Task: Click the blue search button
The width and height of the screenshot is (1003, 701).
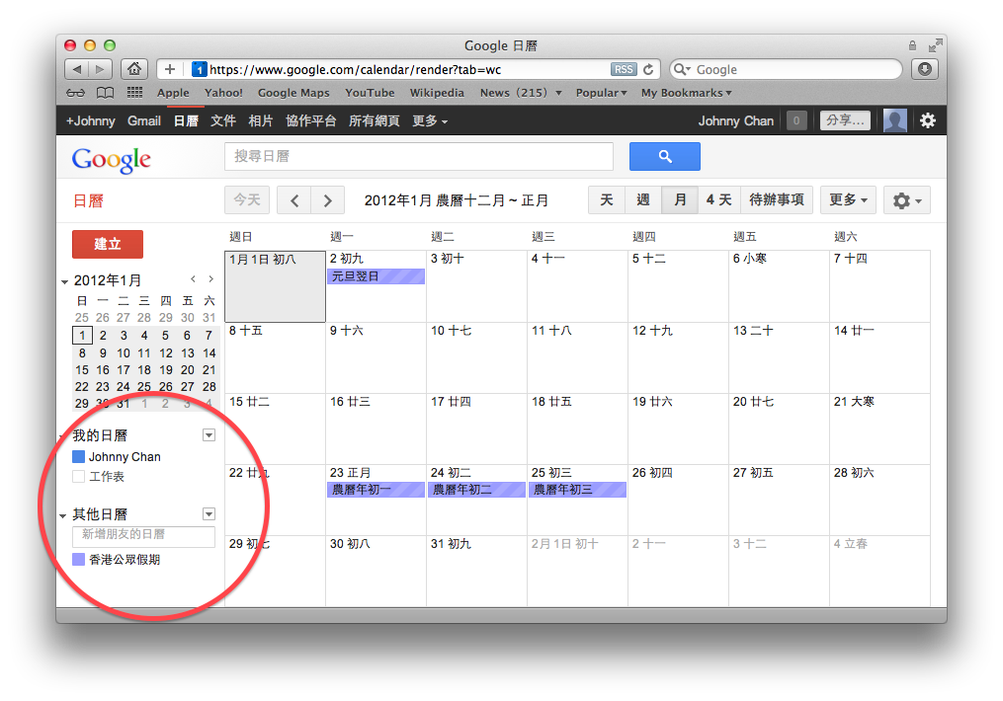Action: (x=663, y=156)
